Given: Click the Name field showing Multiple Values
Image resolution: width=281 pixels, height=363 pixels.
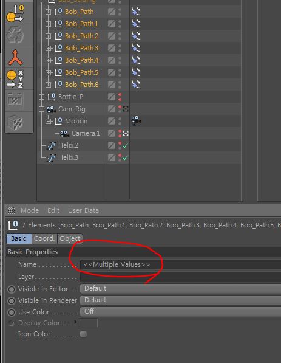Looking at the screenshot, I should coord(180,264).
